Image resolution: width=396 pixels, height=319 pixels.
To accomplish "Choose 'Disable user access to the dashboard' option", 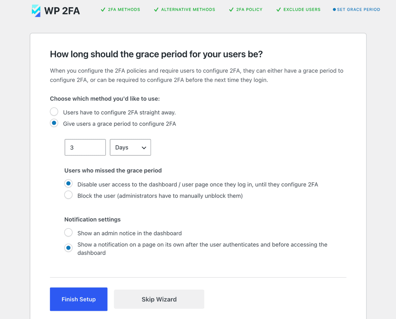I will (68, 183).
